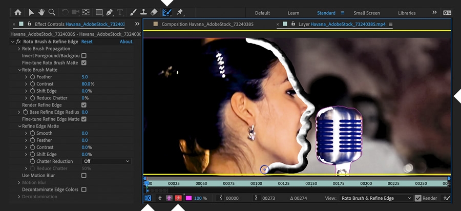
Task: Collapse Roto Brush & Refine Edge effect
Action: tap(13, 41)
